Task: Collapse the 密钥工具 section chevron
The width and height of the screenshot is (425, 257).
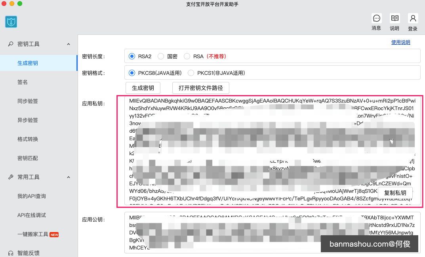Action: 69,44
